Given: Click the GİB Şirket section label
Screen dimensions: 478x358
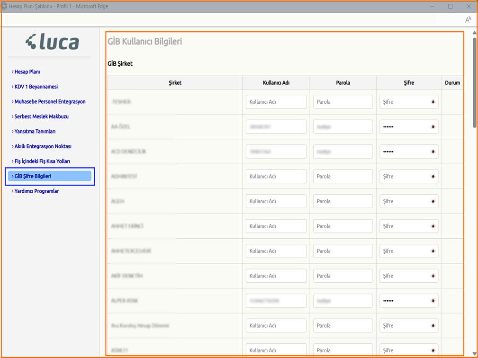Looking at the screenshot, I should click(x=120, y=63).
